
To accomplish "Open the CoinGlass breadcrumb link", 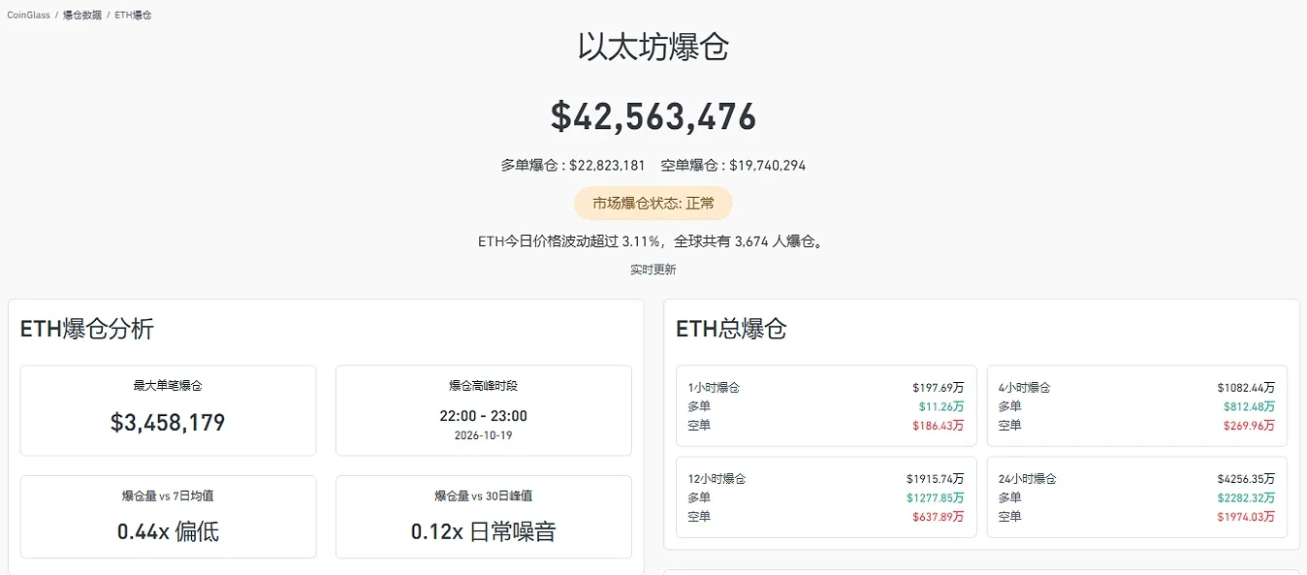I will (28, 16).
